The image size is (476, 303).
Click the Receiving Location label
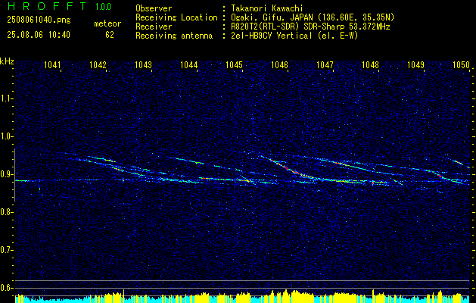click(176, 17)
